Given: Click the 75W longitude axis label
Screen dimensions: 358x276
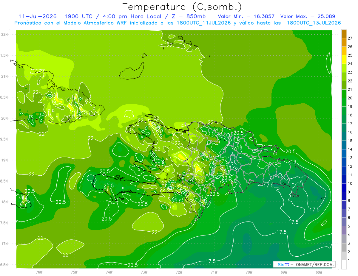Looking at the screenshot, I should tap(74, 272).
